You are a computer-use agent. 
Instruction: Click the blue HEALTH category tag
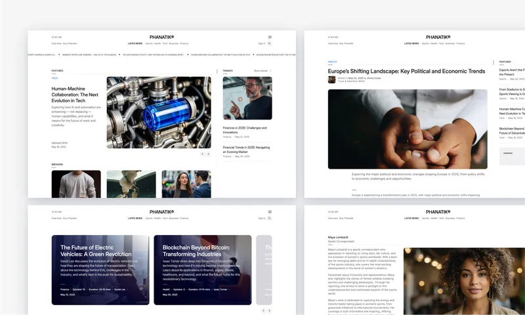tap(333, 62)
